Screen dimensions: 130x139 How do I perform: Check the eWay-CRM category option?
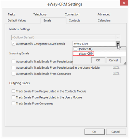click(x=75, y=53)
